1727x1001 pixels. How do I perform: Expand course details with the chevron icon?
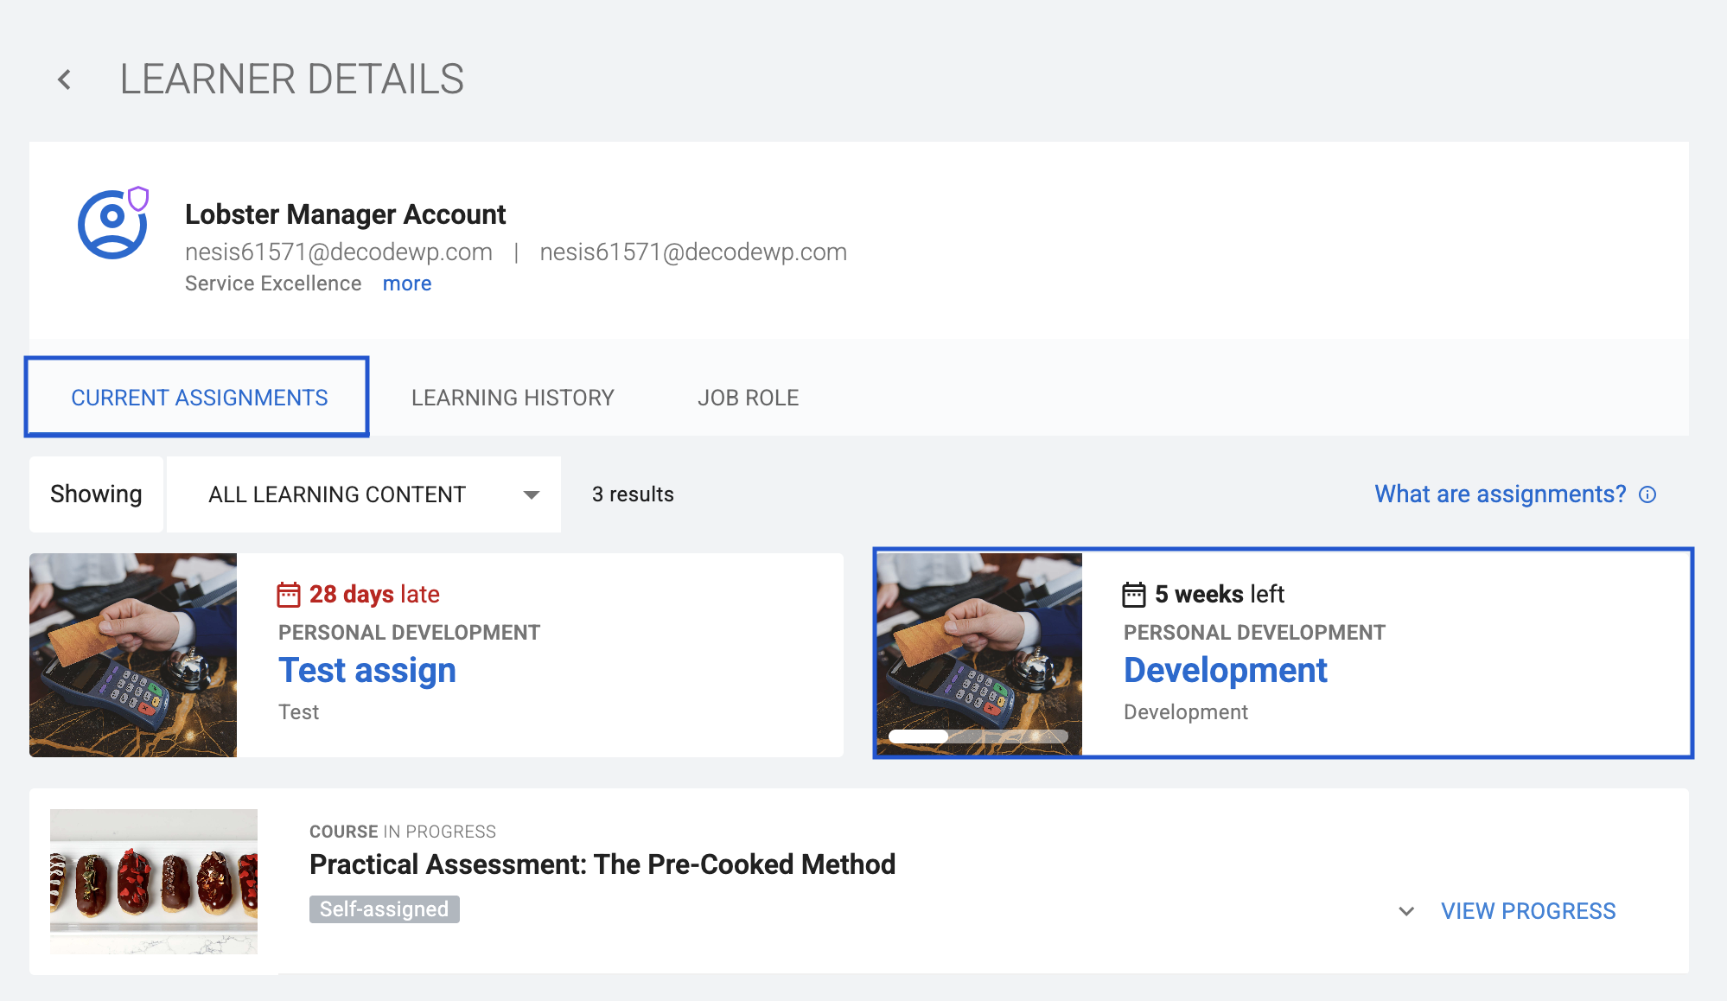[1406, 911]
